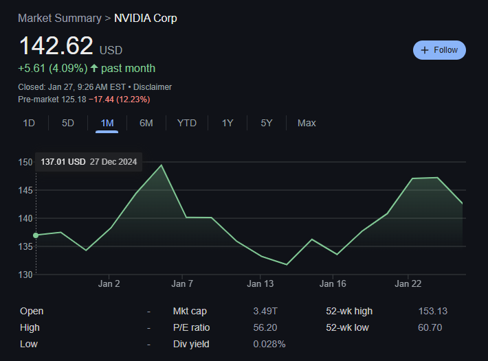Click the NVIDIA Corp title
The width and height of the screenshot is (488, 361).
click(x=145, y=19)
